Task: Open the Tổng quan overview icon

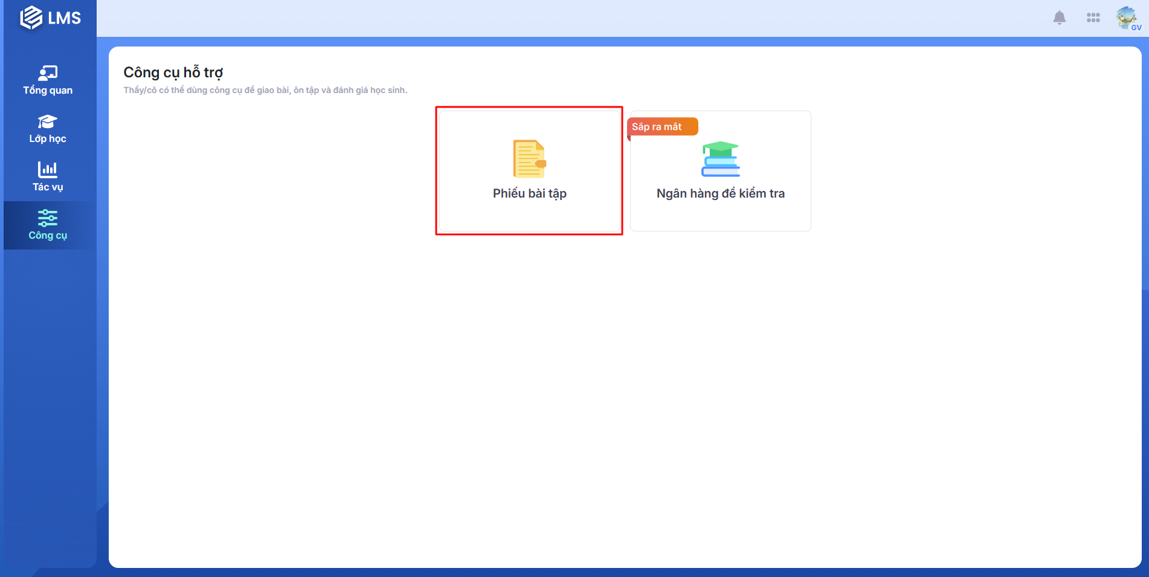Action: pyautogui.click(x=48, y=73)
